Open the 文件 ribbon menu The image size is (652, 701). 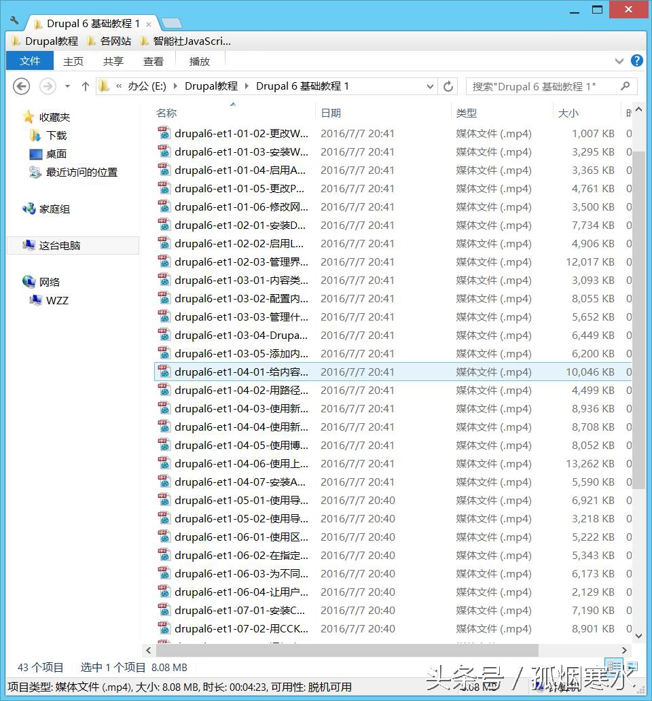pyautogui.click(x=30, y=61)
